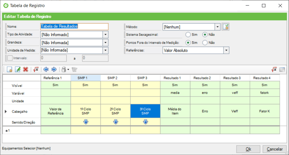Select Sim for Pontos Fora do Intervalo
The width and height of the screenshot is (289, 155).
point(188,43)
